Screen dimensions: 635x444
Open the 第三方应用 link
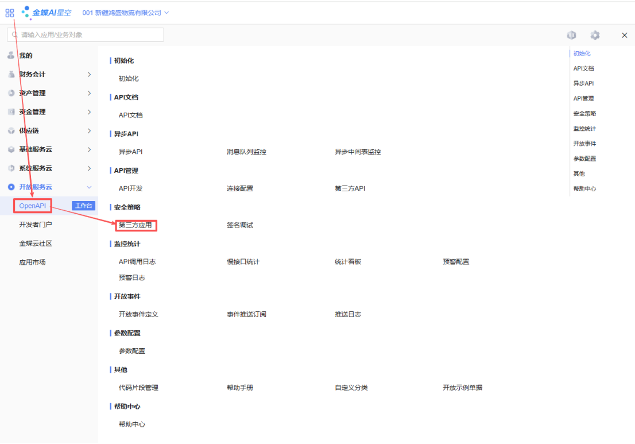coord(135,225)
